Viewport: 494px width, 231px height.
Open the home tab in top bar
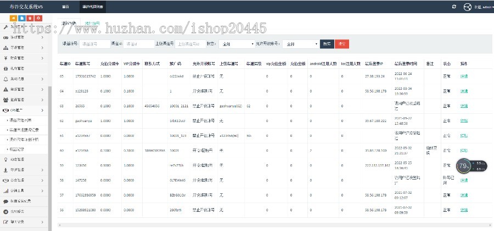tap(65, 7)
